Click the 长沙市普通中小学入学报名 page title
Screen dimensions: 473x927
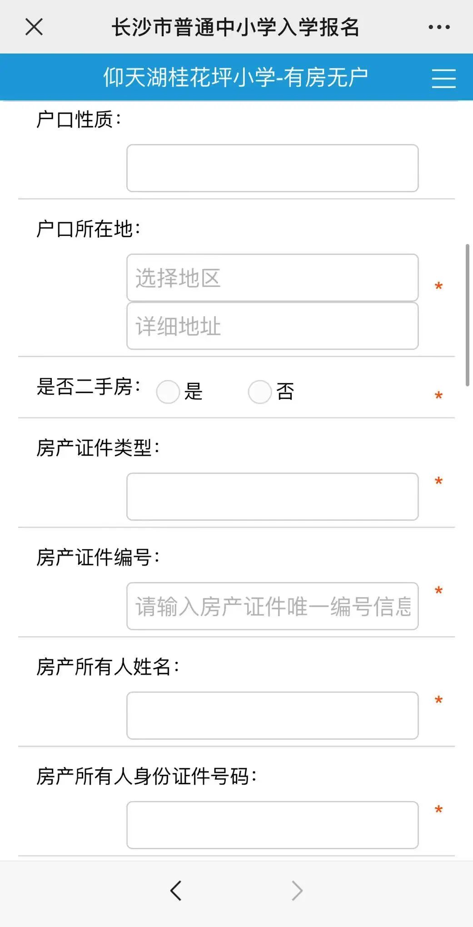point(235,27)
